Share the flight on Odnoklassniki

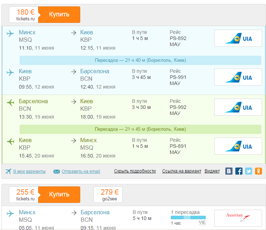coord(258,171)
